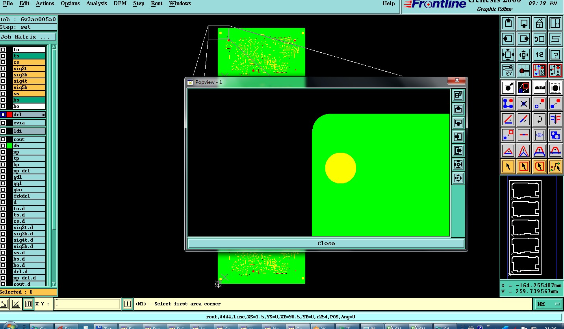Open the Edit menu
This screenshot has height=329, width=564.
[x=24, y=4]
